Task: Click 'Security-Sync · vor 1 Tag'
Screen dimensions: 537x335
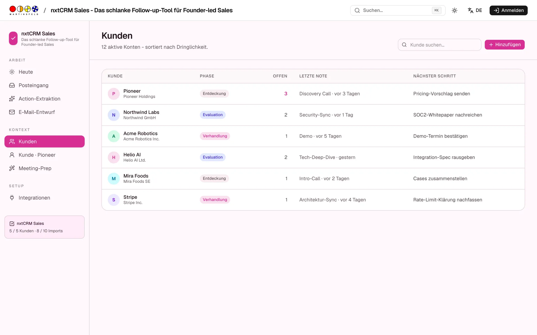Action: tap(326, 115)
